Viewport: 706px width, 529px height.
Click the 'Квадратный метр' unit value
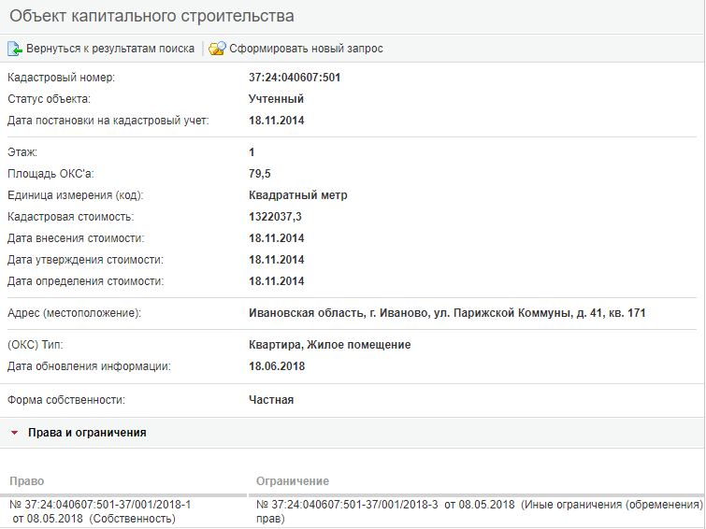pyautogui.click(x=297, y=195)
